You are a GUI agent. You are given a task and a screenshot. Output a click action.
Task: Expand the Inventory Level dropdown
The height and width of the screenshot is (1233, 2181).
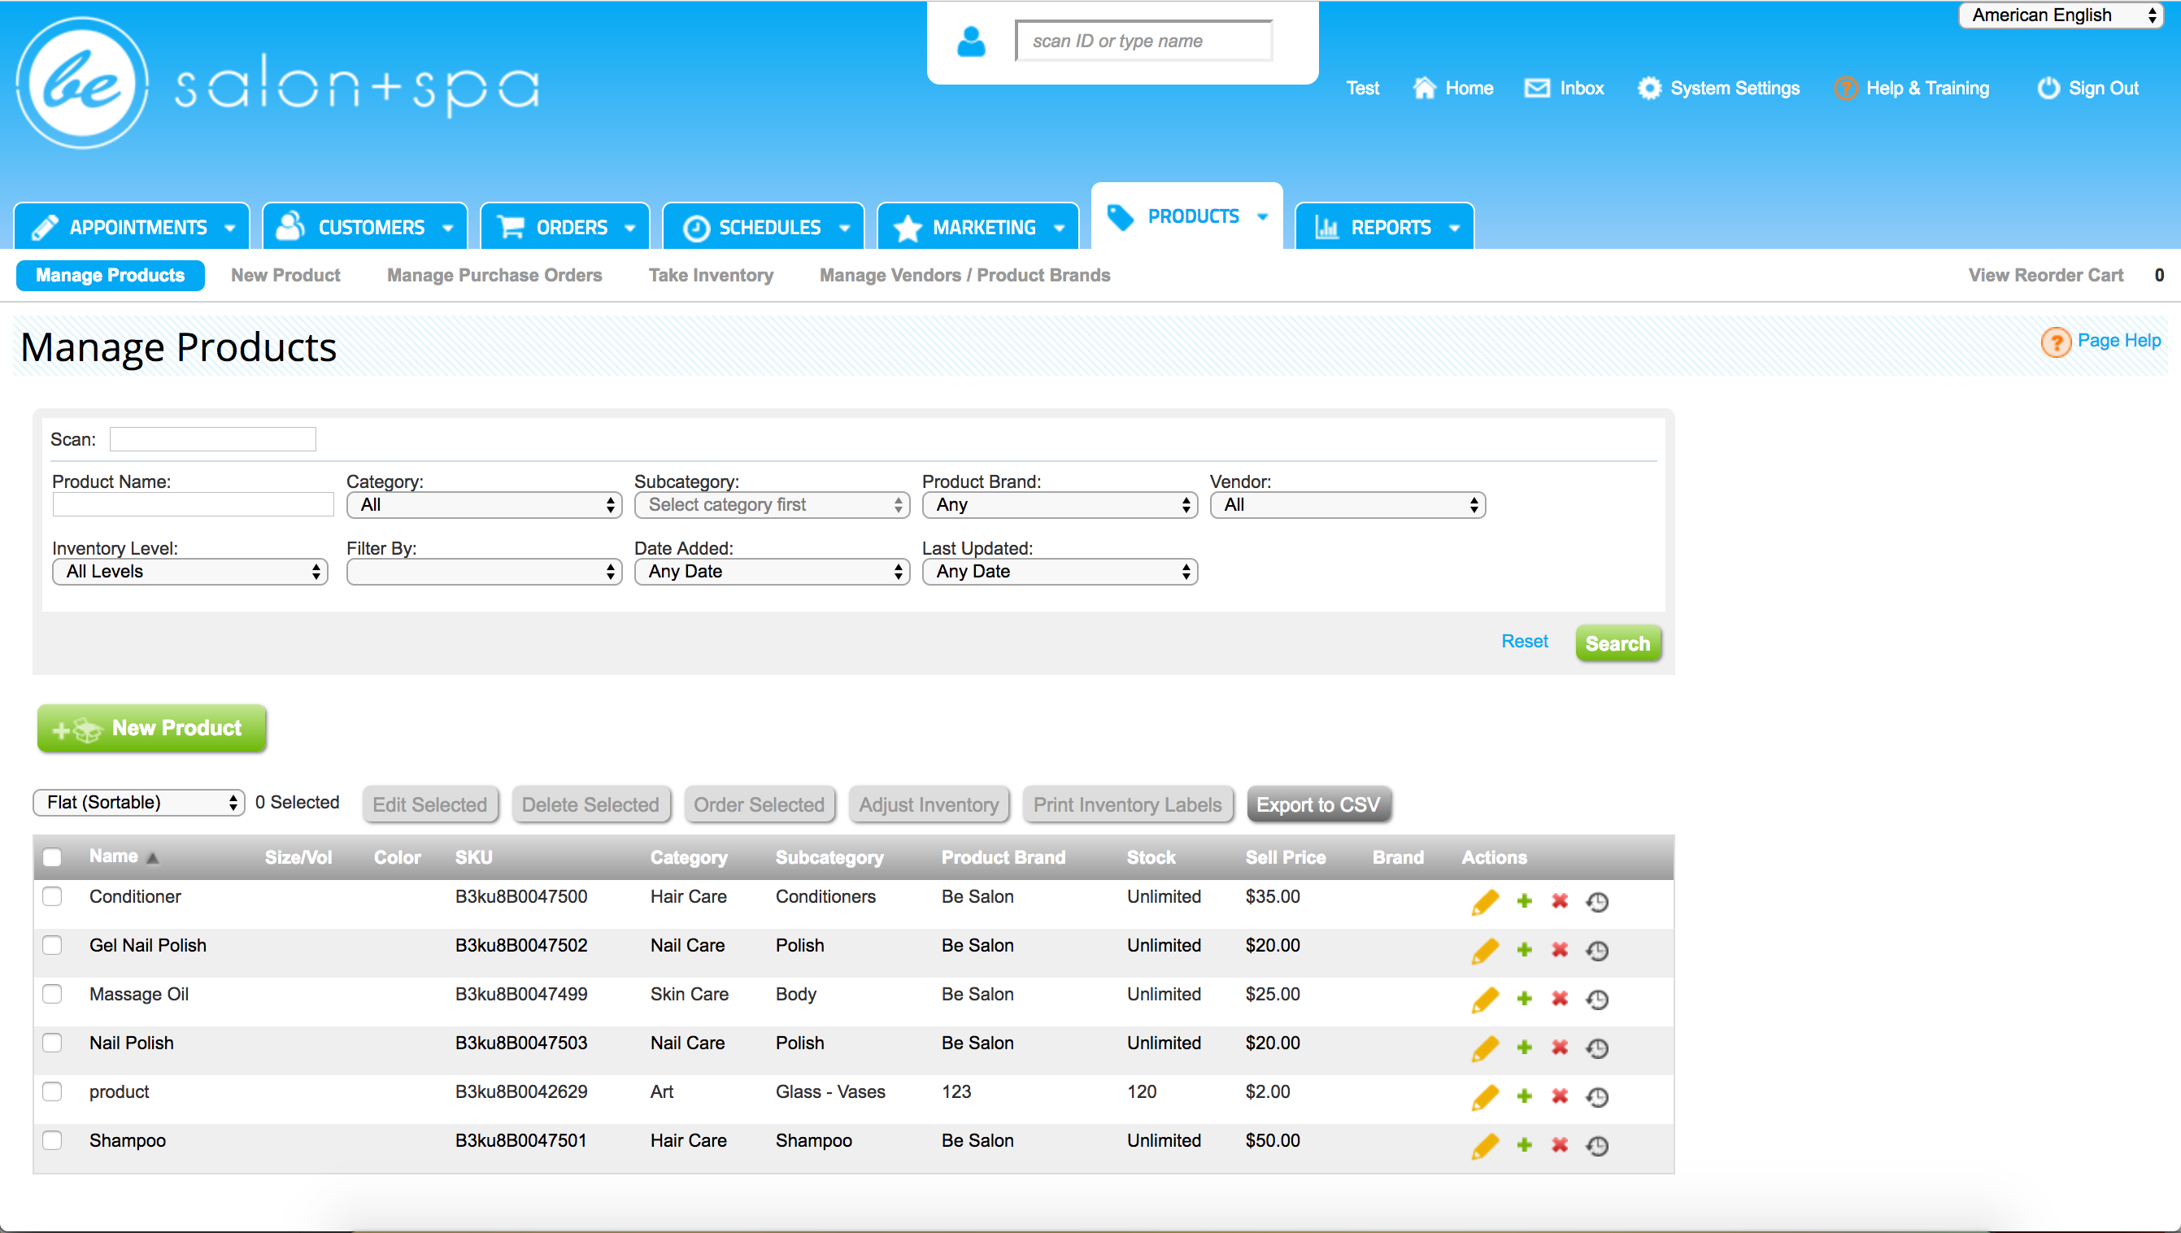click(189, 572)
